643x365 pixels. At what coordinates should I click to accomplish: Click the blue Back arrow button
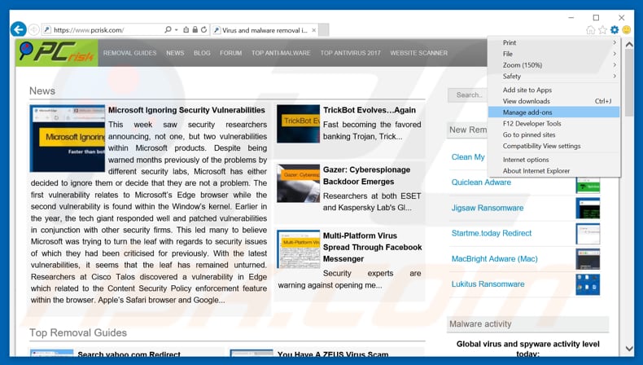pyautogui.click(x=19, y=29)
